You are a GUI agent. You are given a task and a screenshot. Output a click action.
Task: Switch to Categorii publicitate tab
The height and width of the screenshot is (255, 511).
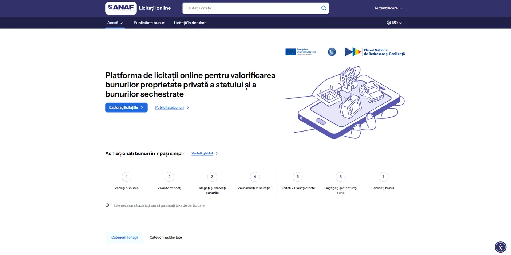pyautogui.click(x=166, y=237)
